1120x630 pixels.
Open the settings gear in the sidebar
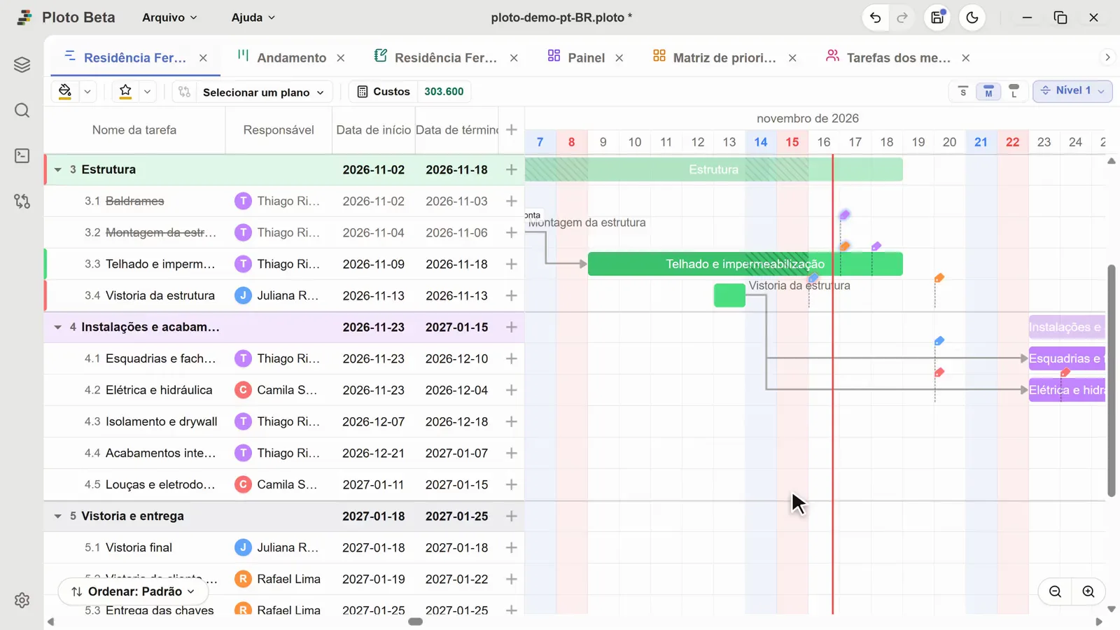click(x=22, y=600)
